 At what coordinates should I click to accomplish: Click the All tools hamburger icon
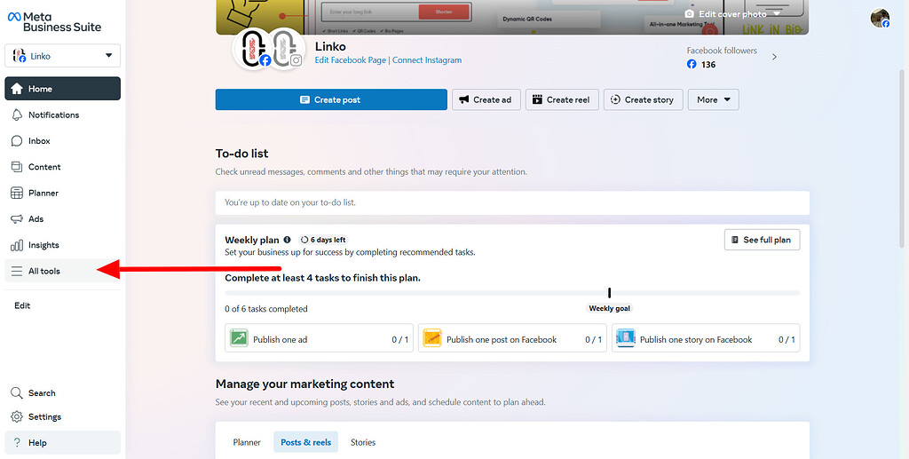[17, 272]
